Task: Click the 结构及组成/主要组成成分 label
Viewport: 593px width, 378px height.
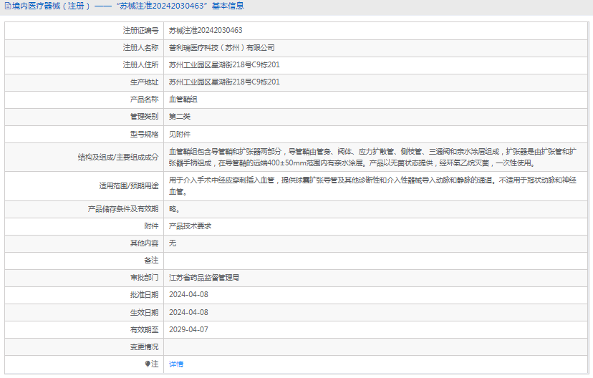Action: coord(118,157)
